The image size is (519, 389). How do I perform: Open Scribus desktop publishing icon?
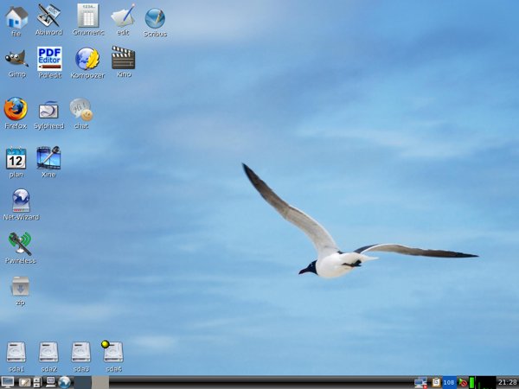155,18
